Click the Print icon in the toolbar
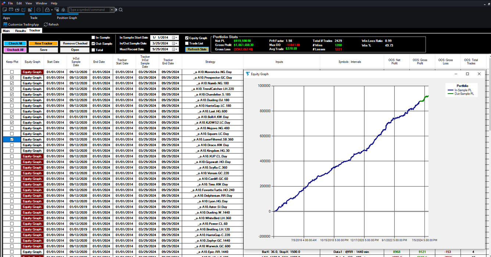 click(39, 10)
